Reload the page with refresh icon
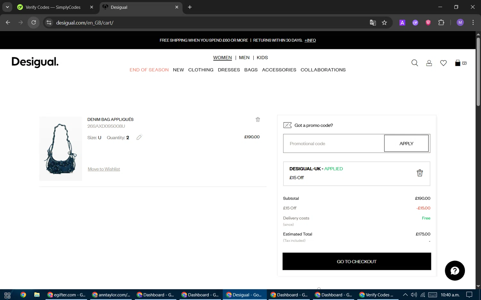481x300 pixels. 34,22
